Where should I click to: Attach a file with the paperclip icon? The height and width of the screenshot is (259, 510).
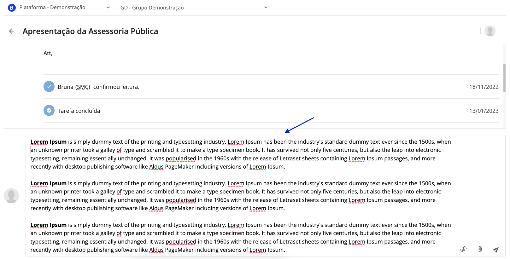coord(480,249)
